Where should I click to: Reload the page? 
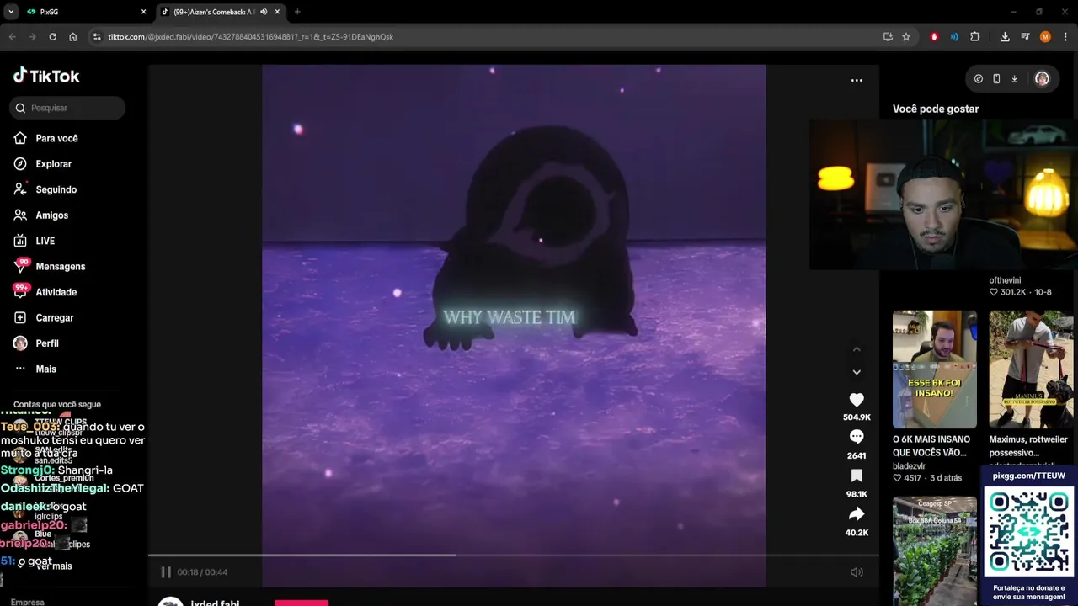52,37
